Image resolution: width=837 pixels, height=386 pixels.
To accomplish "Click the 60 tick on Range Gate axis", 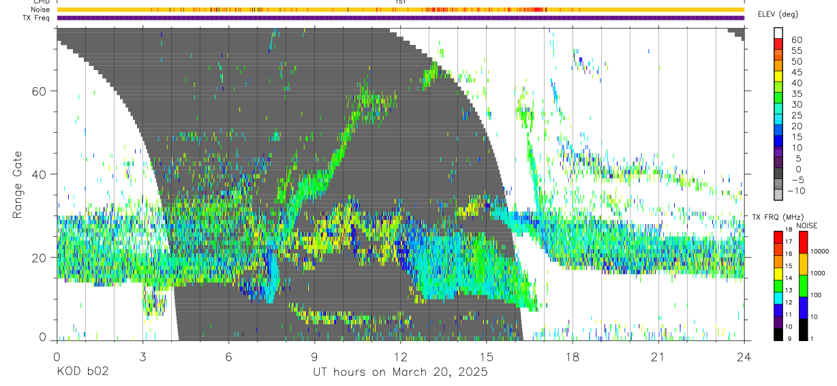I will (x=40, y=91).
